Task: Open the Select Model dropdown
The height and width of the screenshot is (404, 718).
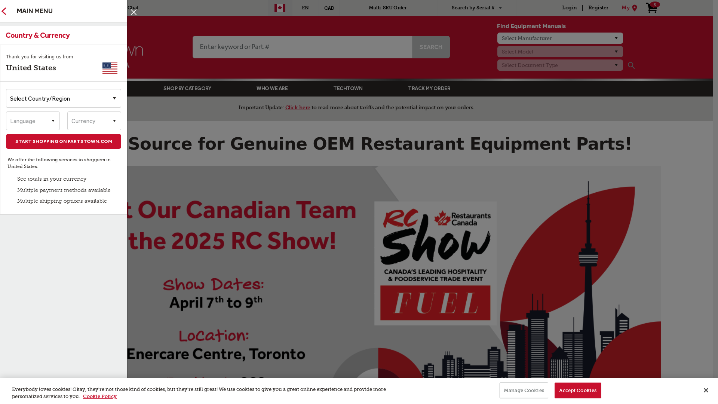Action: (x=560, y=52)
